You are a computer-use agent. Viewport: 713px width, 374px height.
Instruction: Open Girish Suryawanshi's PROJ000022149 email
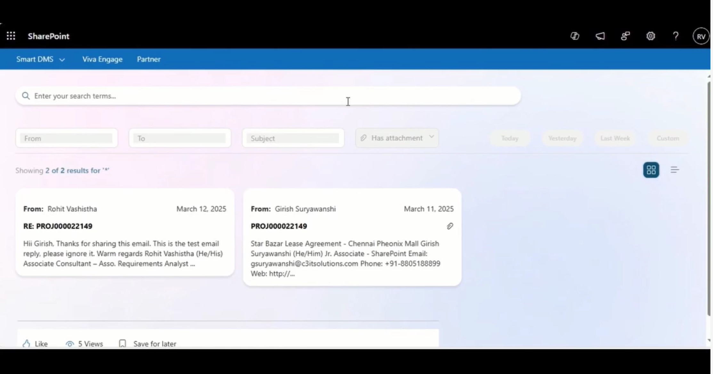(x=352, y=237)
